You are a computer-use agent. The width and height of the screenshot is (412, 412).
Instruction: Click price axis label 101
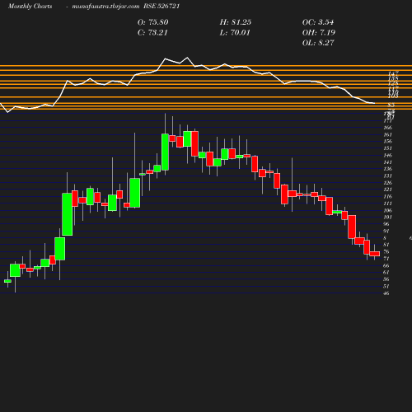coord(387,218)
